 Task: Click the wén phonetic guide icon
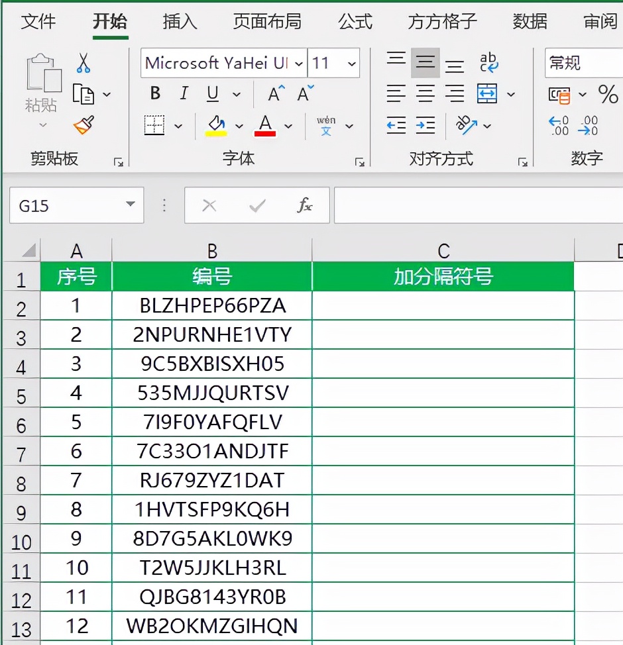(326, 126)
